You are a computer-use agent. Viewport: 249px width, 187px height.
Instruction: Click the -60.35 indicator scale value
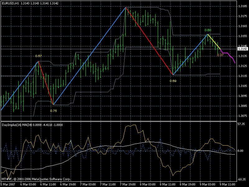point(242,180)
